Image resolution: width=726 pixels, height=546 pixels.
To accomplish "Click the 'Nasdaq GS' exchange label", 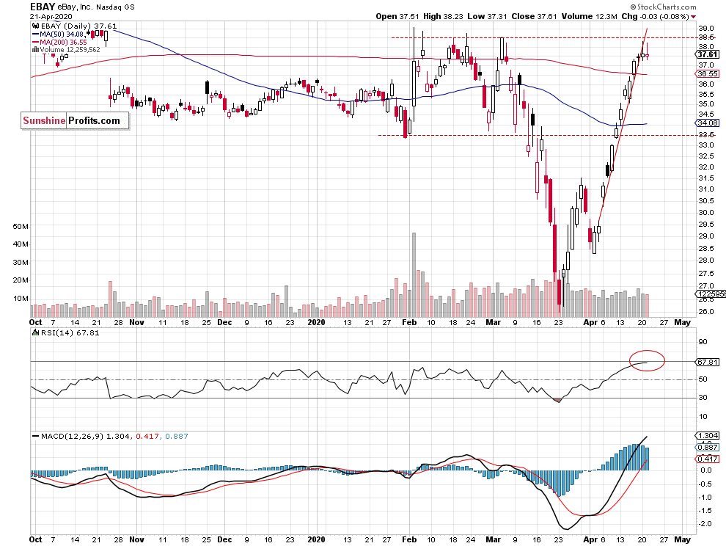I will [115, 7].
